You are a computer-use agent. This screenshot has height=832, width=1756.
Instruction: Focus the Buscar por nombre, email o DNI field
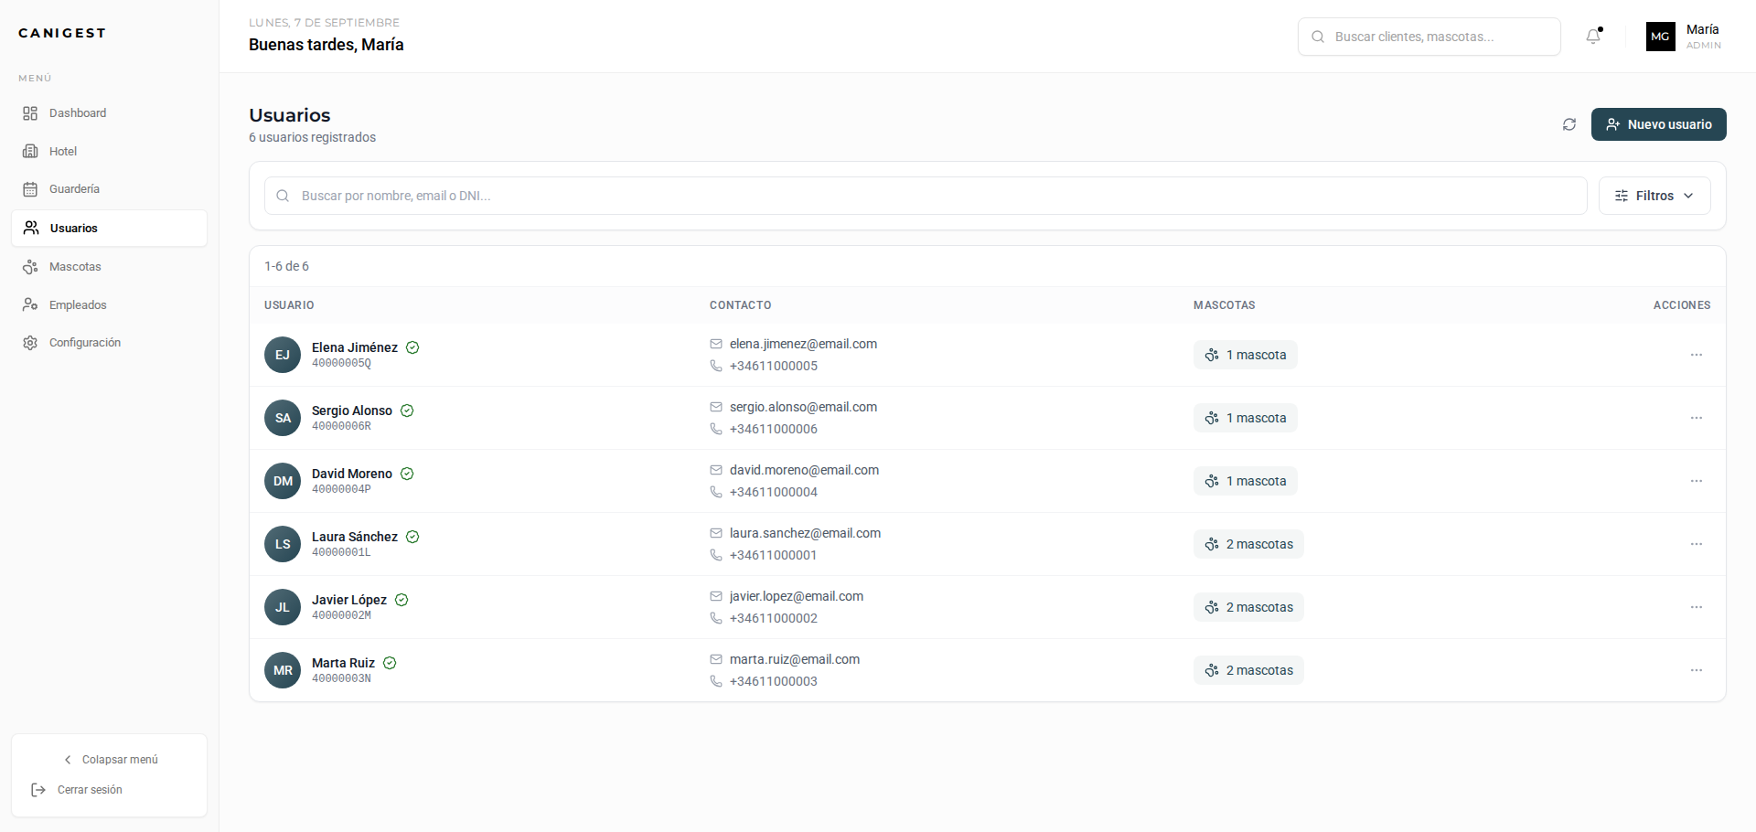(926, 196)
